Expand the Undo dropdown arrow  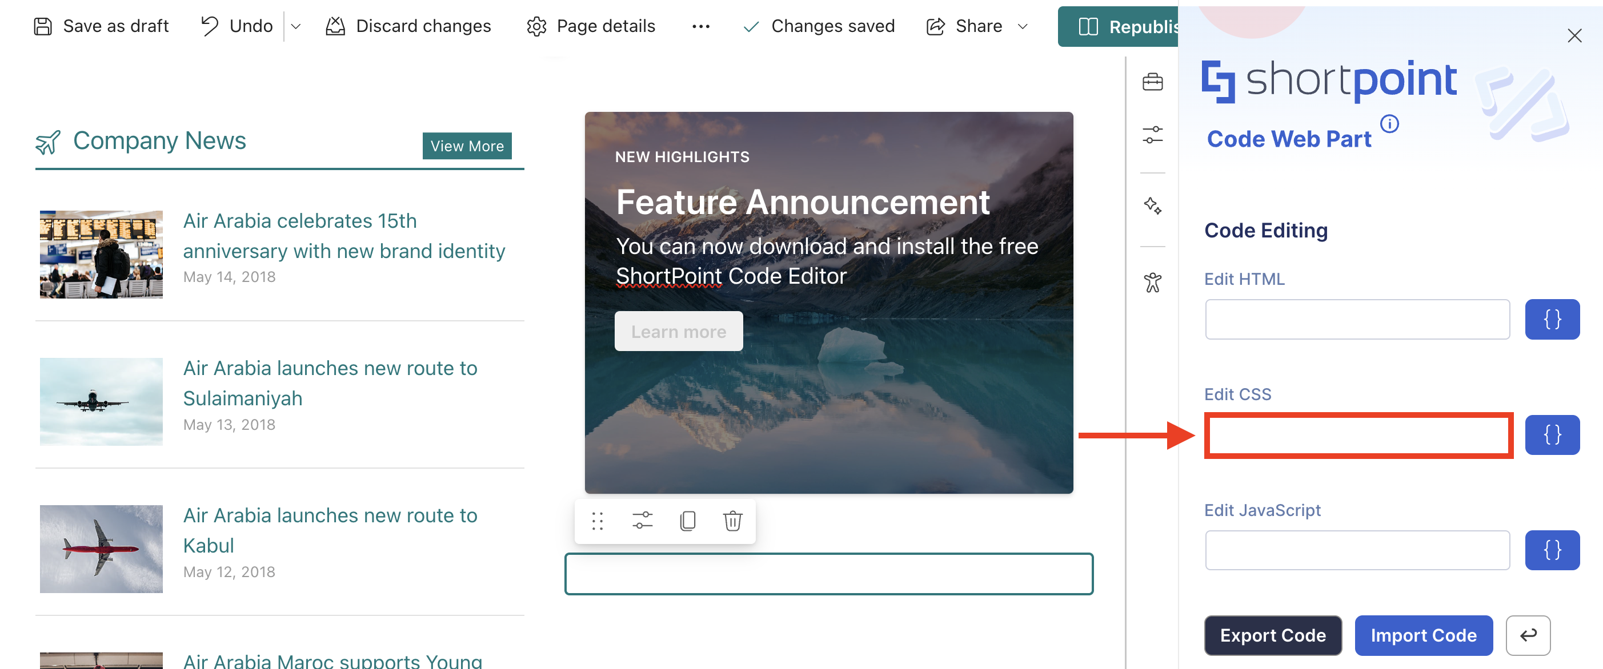tap(296, 26)
